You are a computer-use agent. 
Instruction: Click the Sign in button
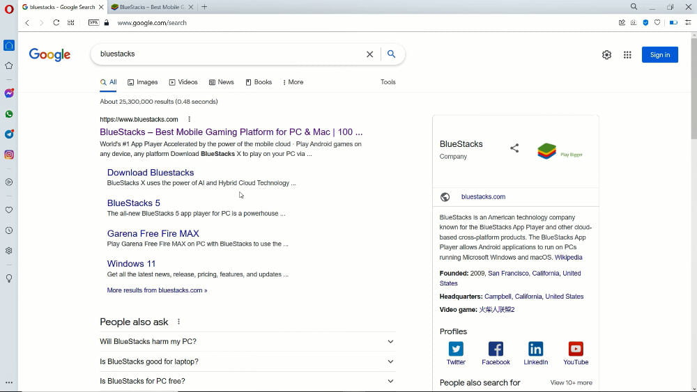click(659, 54)
